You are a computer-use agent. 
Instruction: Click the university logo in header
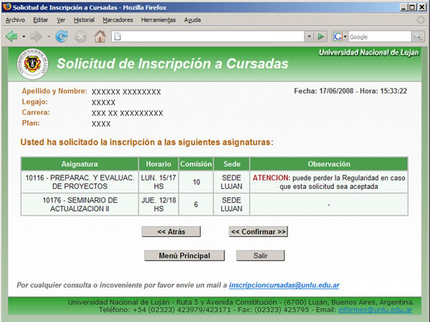click(33, 63)
